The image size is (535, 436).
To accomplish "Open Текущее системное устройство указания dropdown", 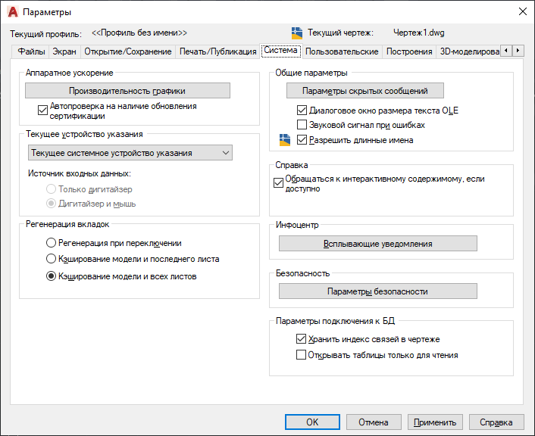I will tap(130, 153).
